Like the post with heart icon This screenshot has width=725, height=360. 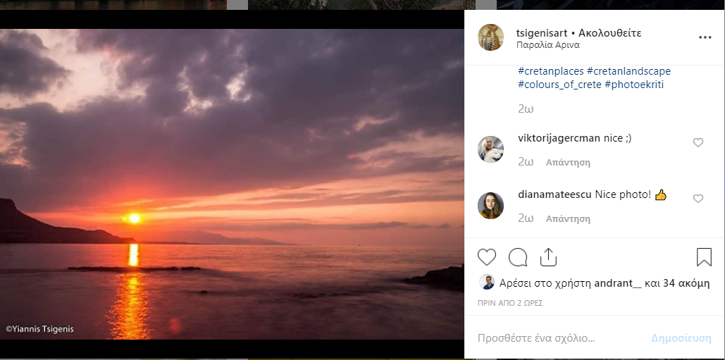click(486, 257)
